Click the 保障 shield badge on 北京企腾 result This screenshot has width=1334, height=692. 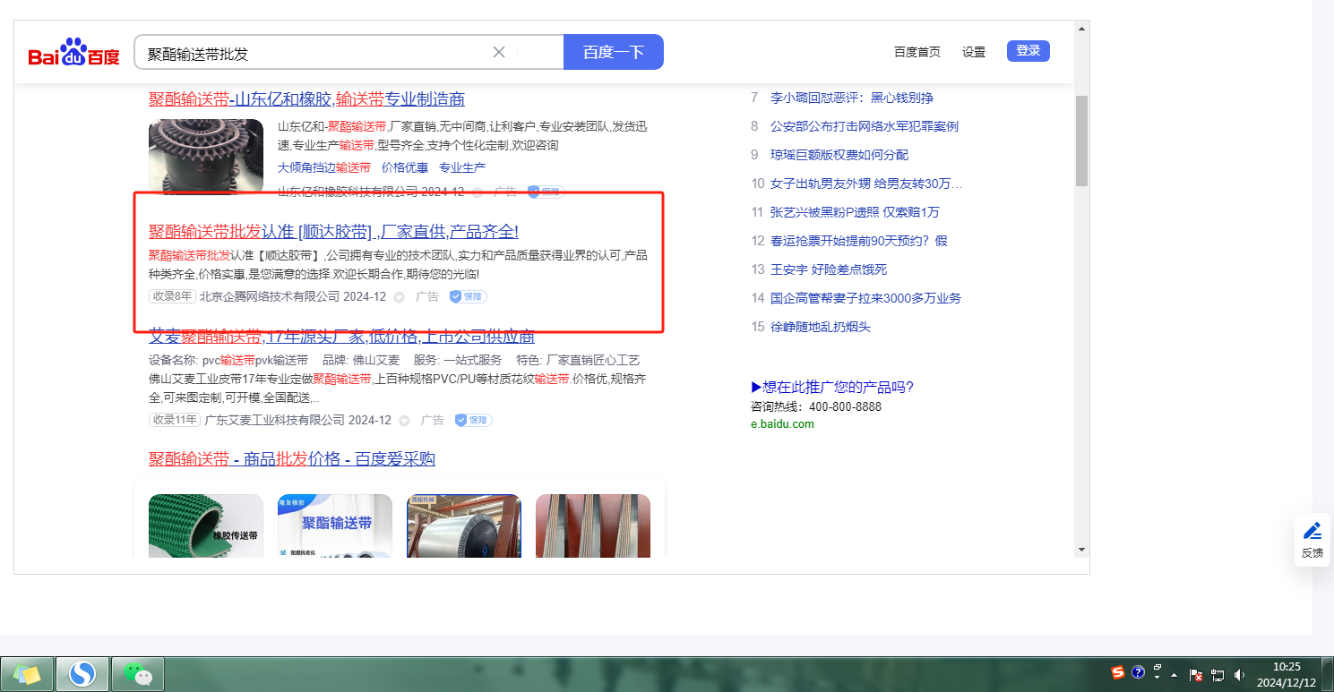(x=468, y=296)
